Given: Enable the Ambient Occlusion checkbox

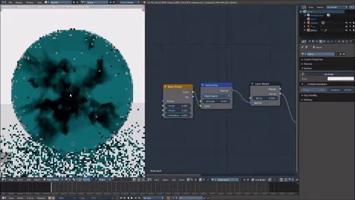Looking at the screenshot, I should [306, 84].
